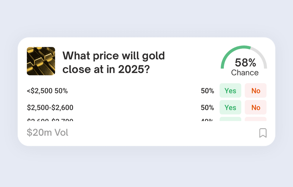
Task: Click the 50% odds for $2,500-$2,600 row
Action: [207, 108]
